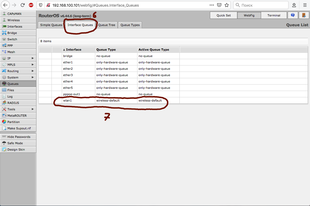310x206 pixels.
Task: Click the Make Supout.rif icon
Action: (4, 128)
